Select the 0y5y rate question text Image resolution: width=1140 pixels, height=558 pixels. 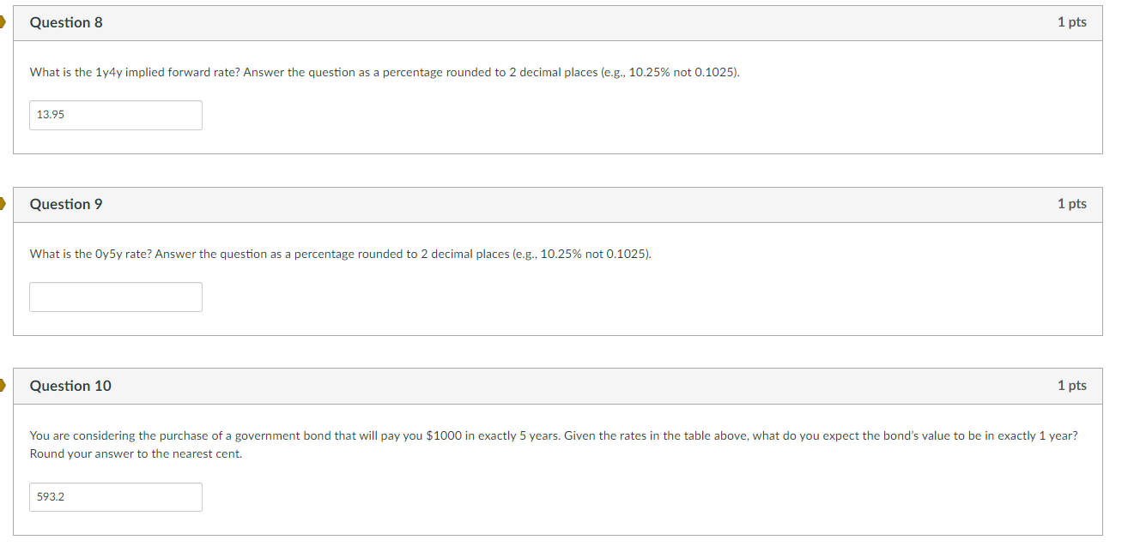(339, 254)
